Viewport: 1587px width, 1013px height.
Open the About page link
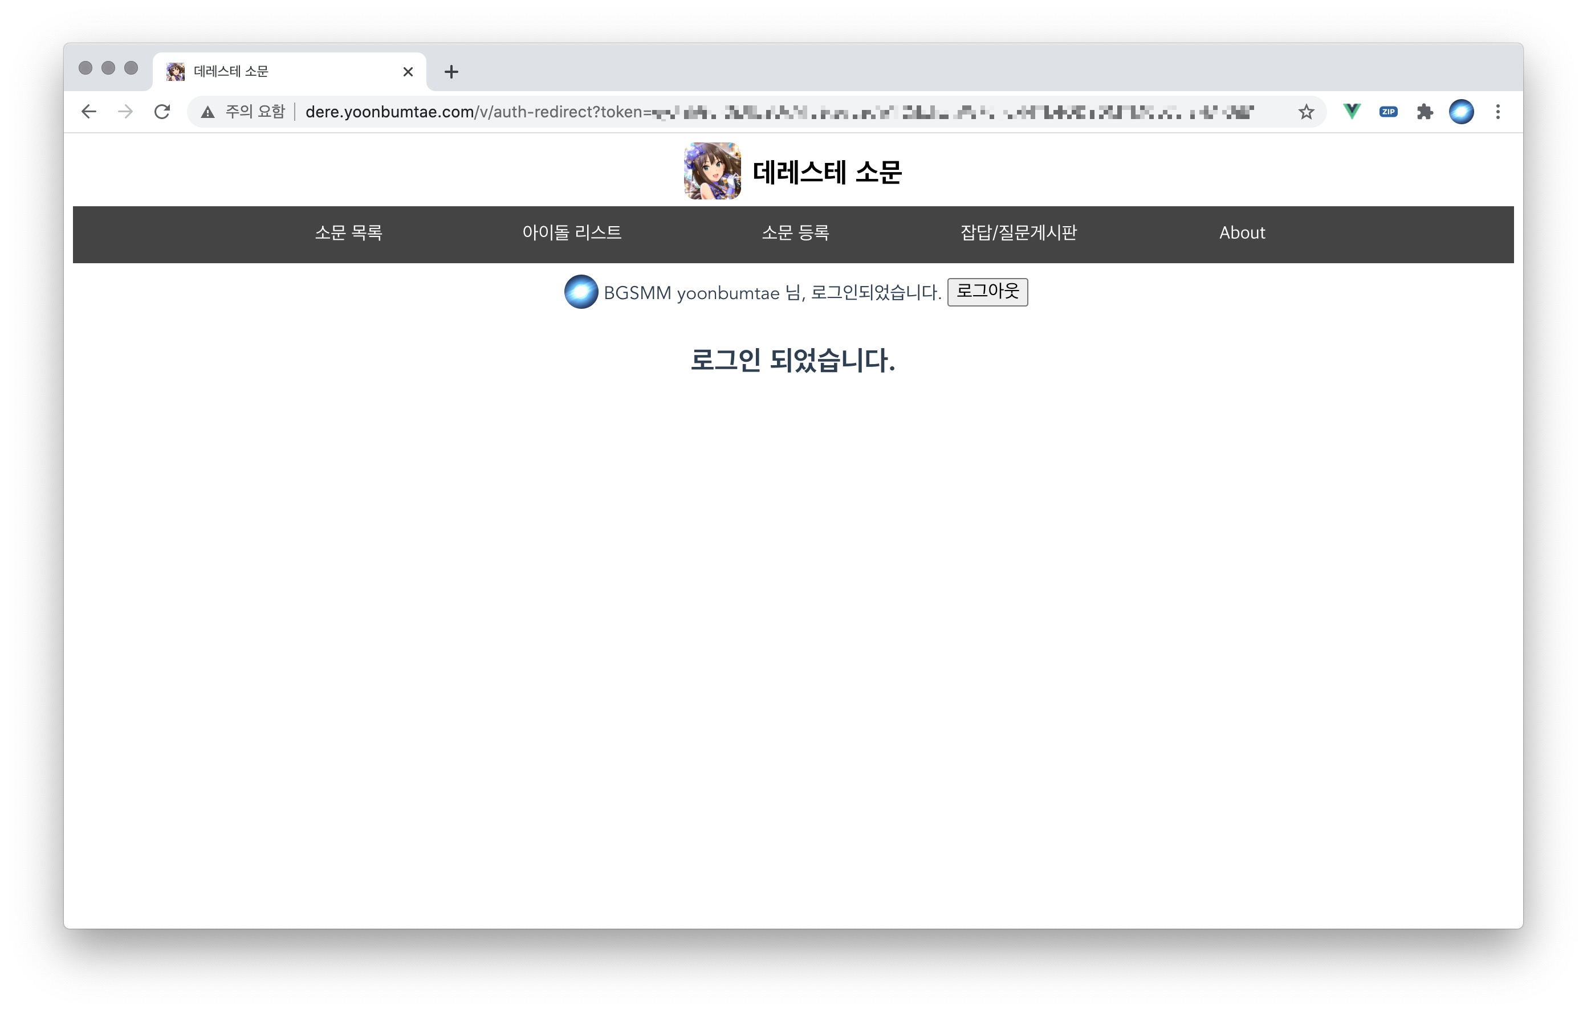coord(1242,233)
